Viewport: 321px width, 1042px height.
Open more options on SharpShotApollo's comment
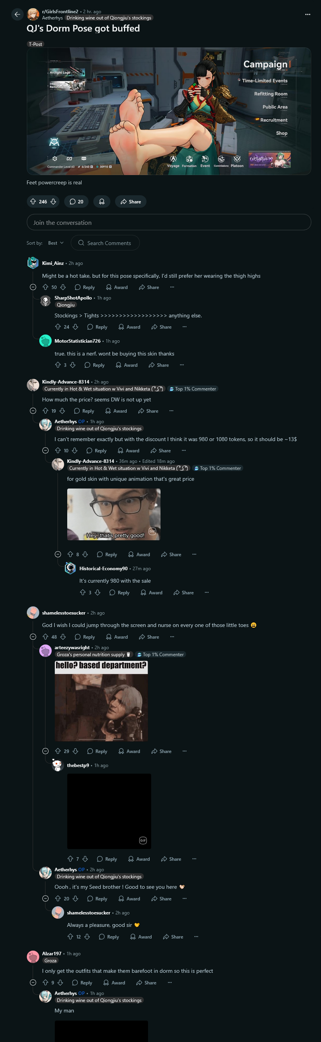185,327
